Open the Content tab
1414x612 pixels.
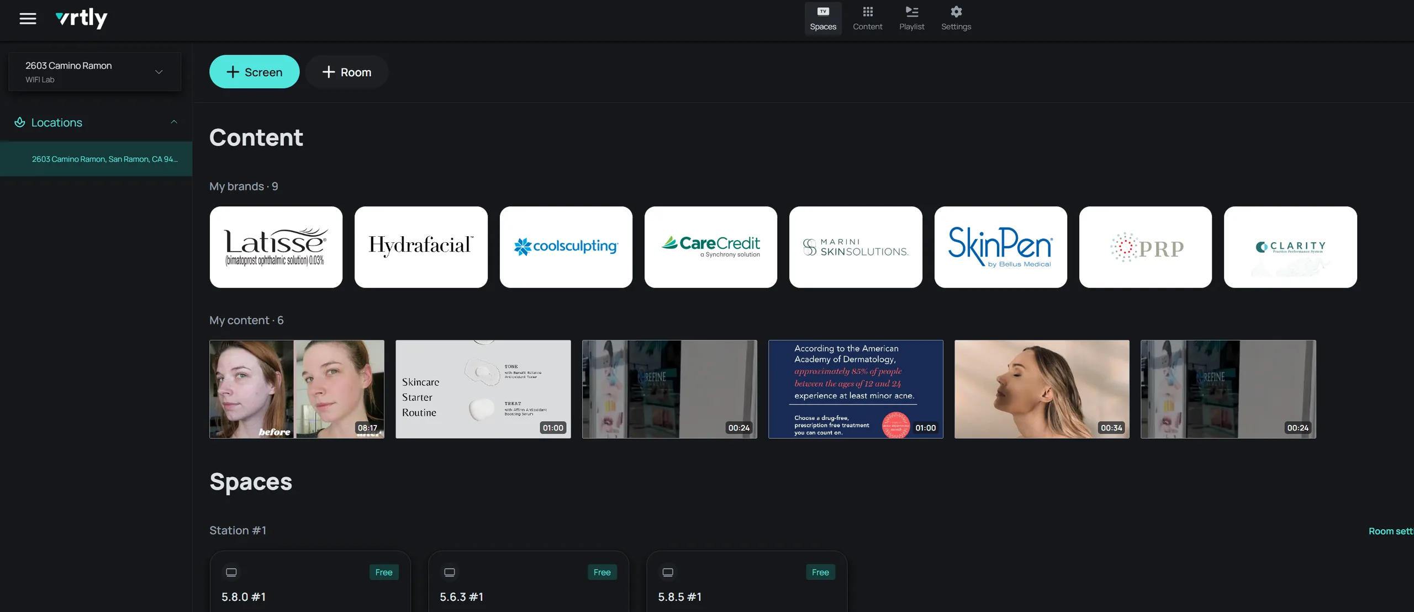867,19
